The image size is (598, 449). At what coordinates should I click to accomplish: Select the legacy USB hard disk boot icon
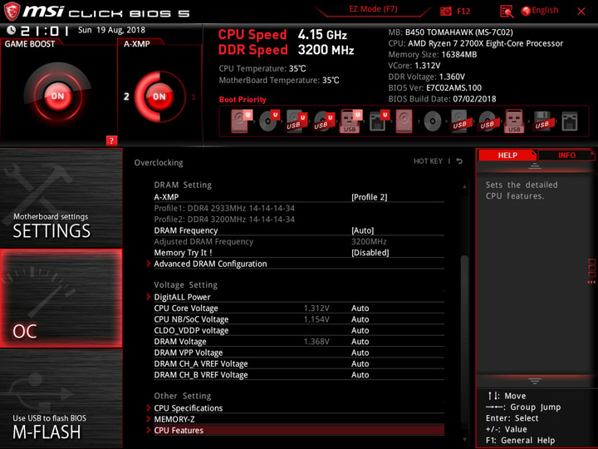point(459,121)
